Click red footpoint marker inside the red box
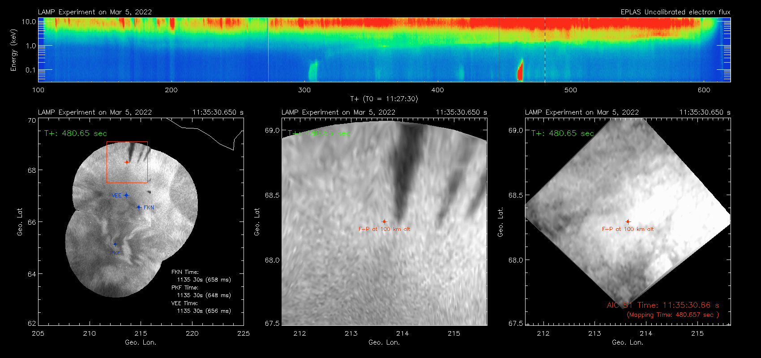 pyautogui.click(x=127, y=162)
